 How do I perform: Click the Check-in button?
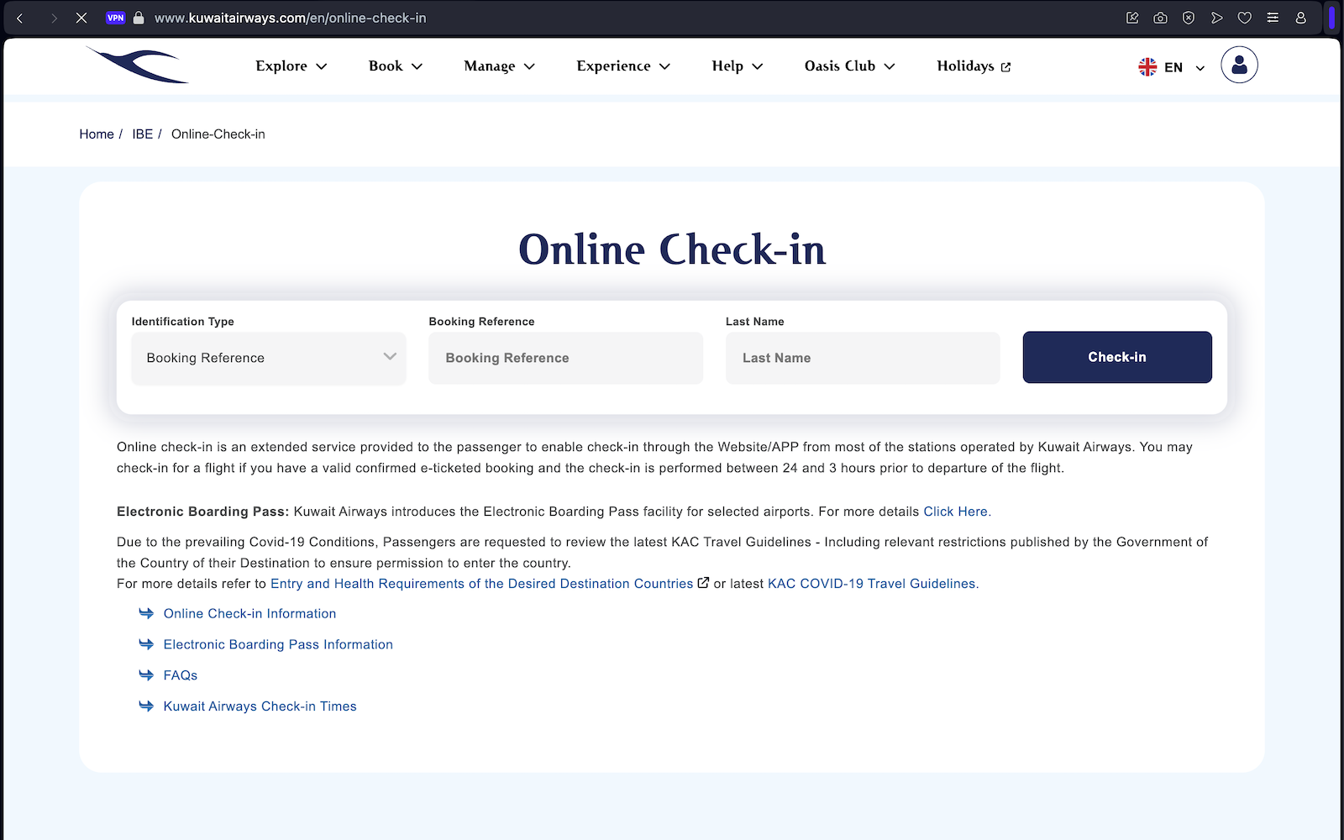click(1117, 357)
